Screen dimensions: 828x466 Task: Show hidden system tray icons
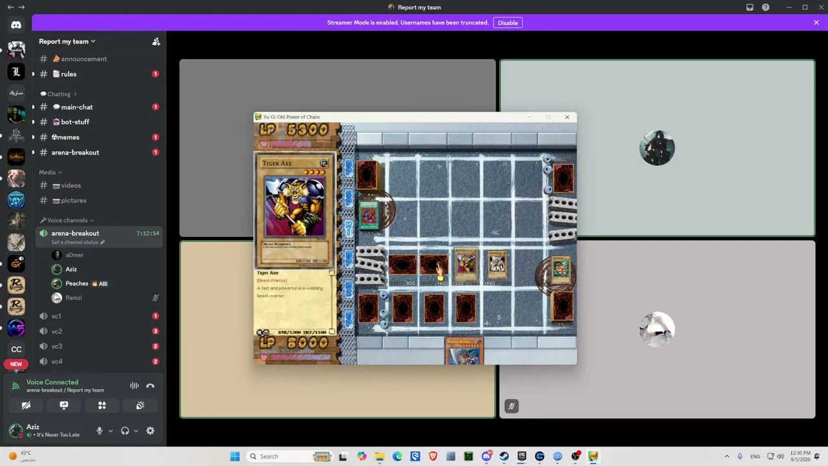click(x=726, y=456)
